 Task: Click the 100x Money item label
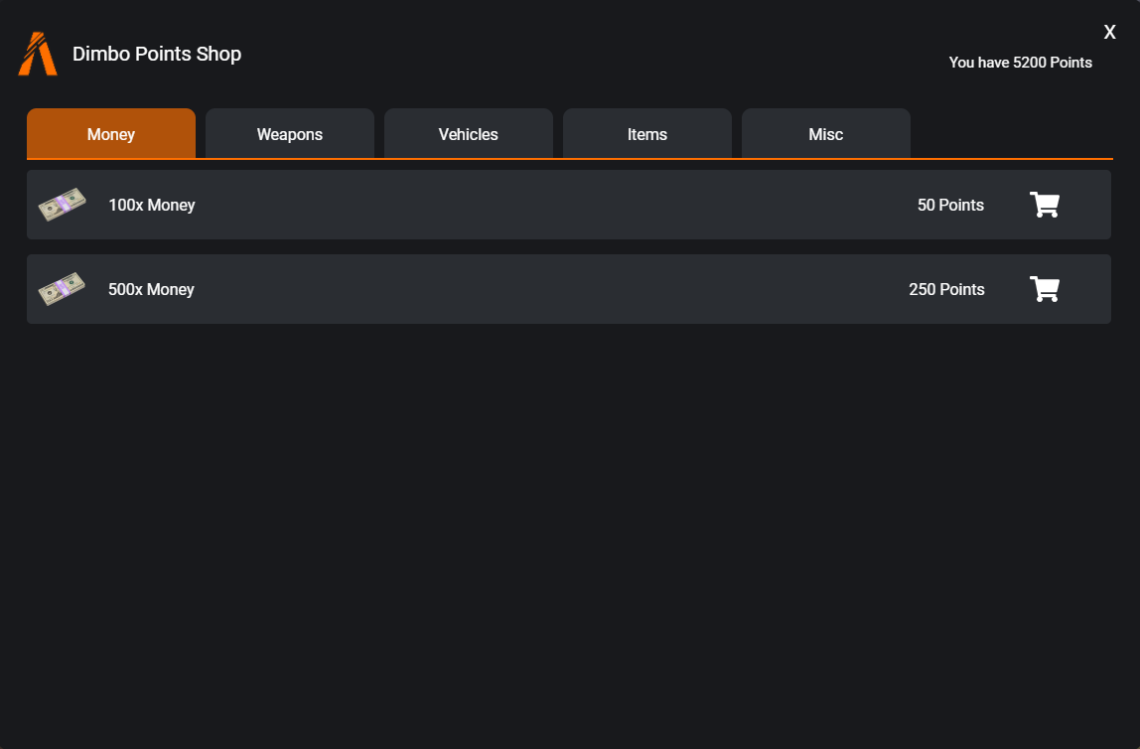151,205
